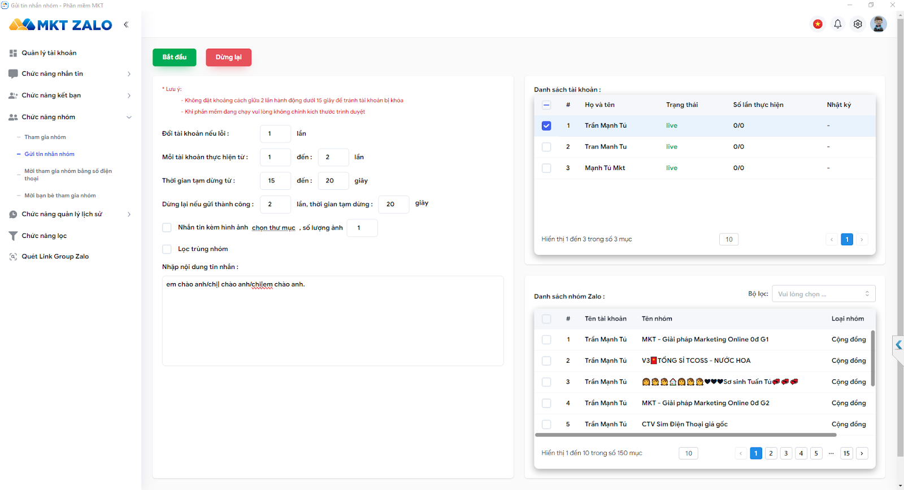Click the app icon in the title bar

(x=5, y=5)
